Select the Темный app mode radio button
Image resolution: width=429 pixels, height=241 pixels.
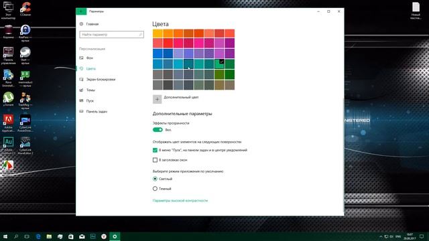pos(155,189)
